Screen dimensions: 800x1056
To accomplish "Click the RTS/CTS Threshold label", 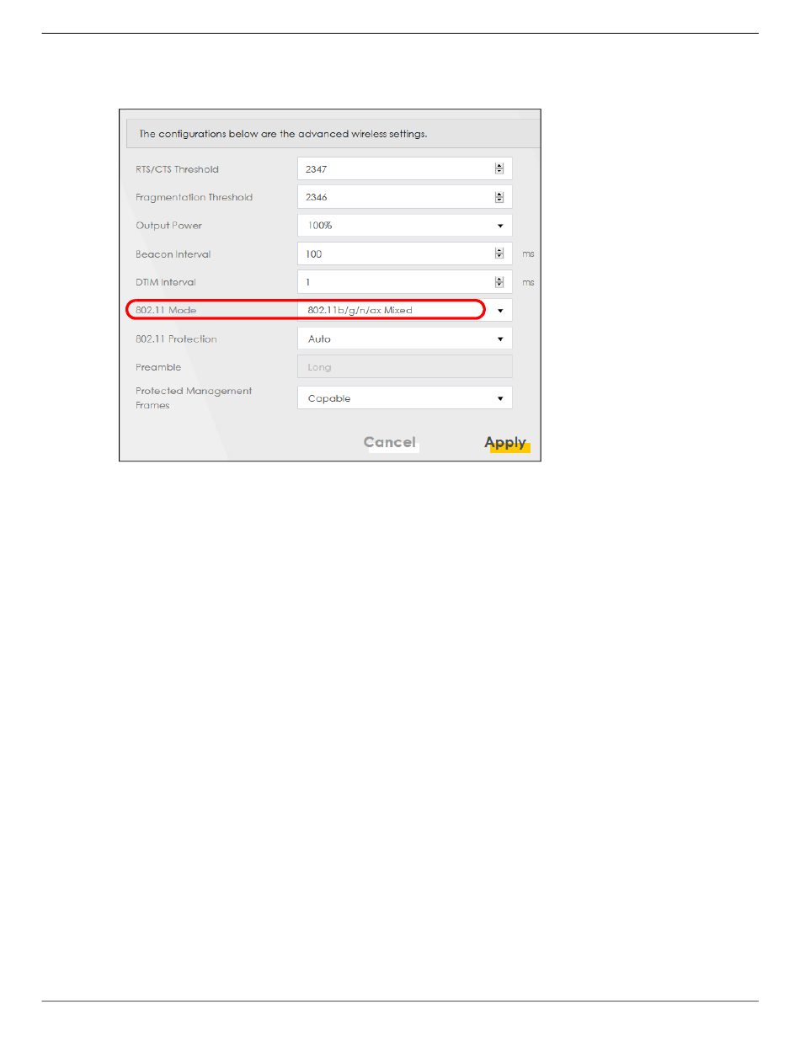I will click(177, 169).
